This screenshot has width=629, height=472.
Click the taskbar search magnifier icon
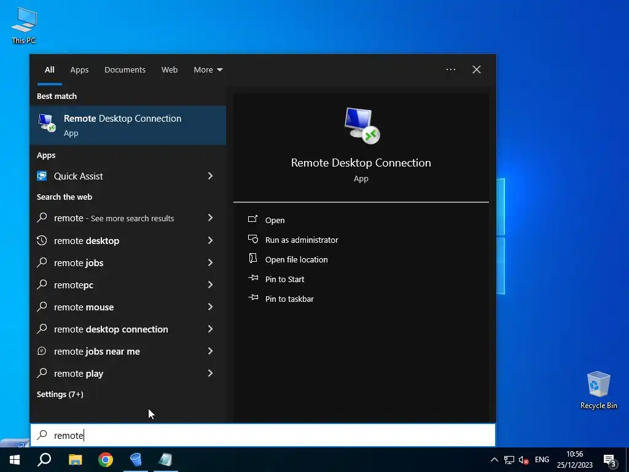(44, 460)
